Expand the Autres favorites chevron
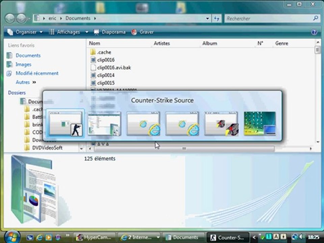This screenshot has height=243, width=324. pos(34,82)
